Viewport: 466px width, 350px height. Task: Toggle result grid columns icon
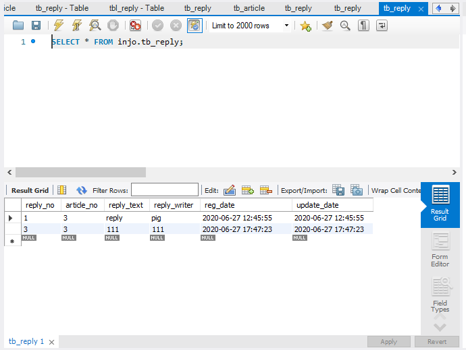[x=62, y=190]
